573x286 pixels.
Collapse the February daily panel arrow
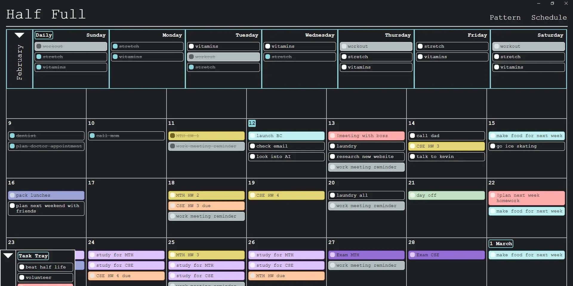(19, 35)
